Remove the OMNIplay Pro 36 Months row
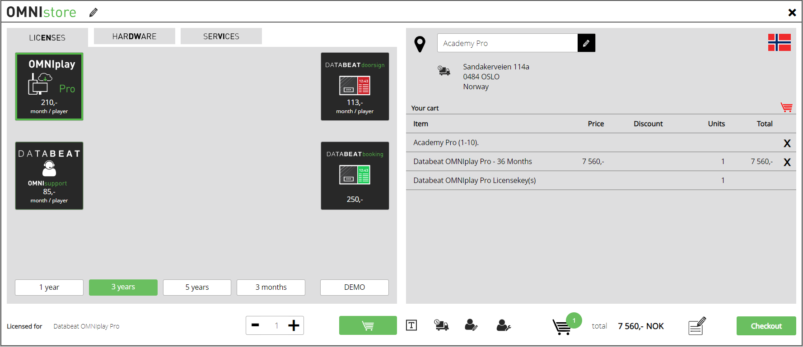803x347 pixels. point(787,162)
